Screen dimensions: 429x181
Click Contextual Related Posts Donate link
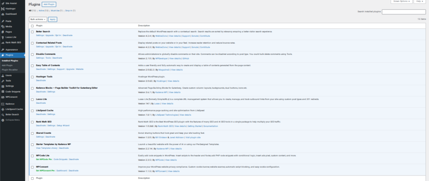point(195,47)
